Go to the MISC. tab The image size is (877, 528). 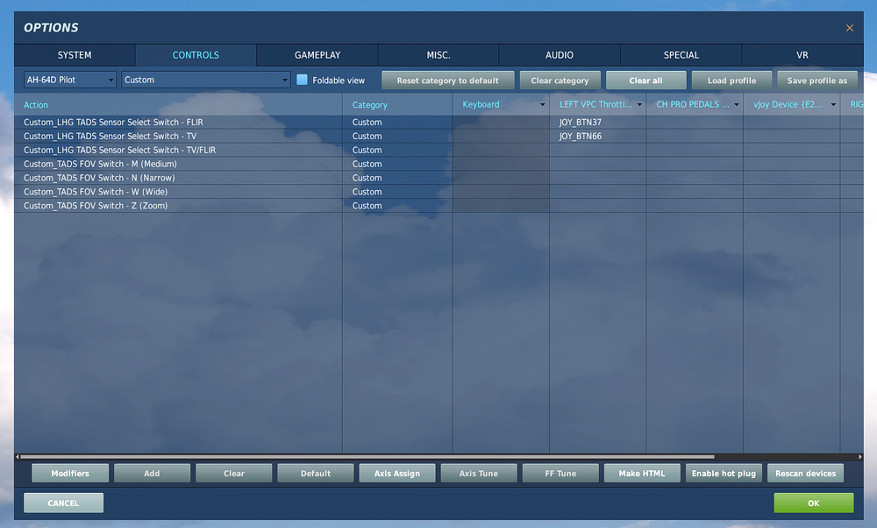(438, 55)
